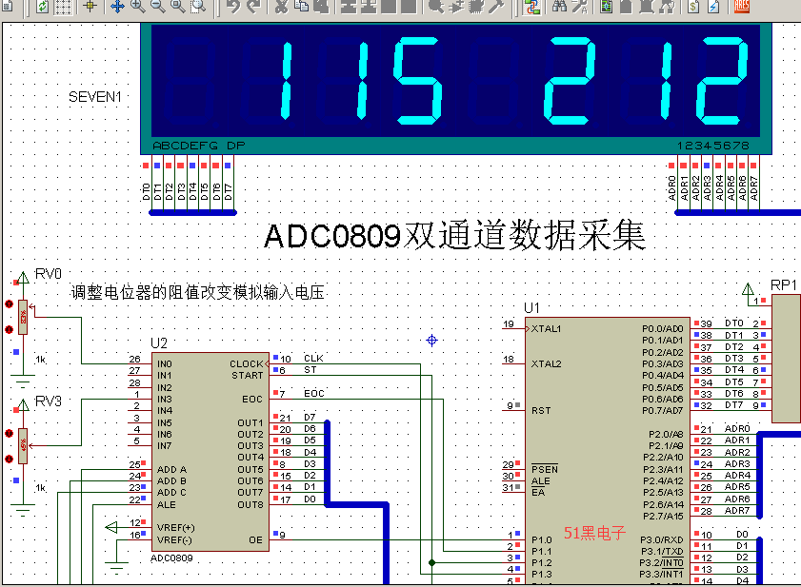The height and width of the screenshot is (587, 801).
Task: Click the set false origin crosshair icon
Action: point(90,7)
